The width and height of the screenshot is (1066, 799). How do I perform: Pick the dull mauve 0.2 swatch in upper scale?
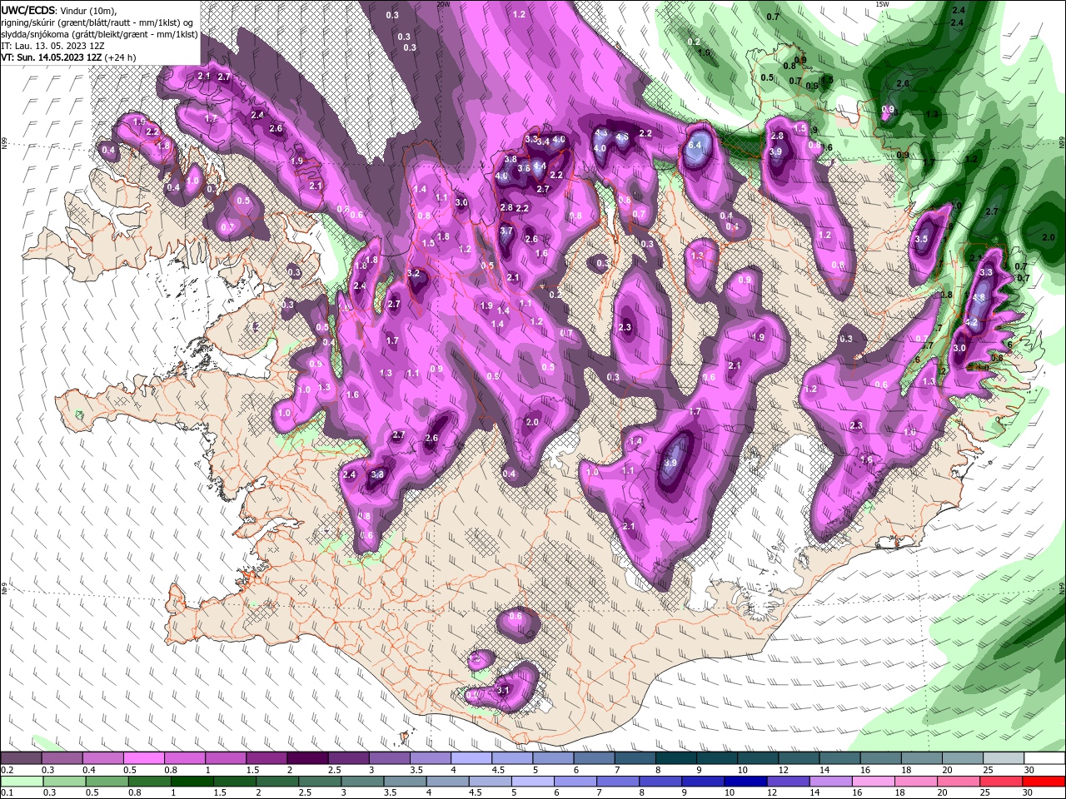pos(22,758)
